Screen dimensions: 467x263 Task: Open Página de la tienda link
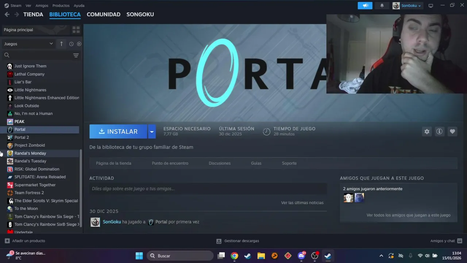[113, 163]
